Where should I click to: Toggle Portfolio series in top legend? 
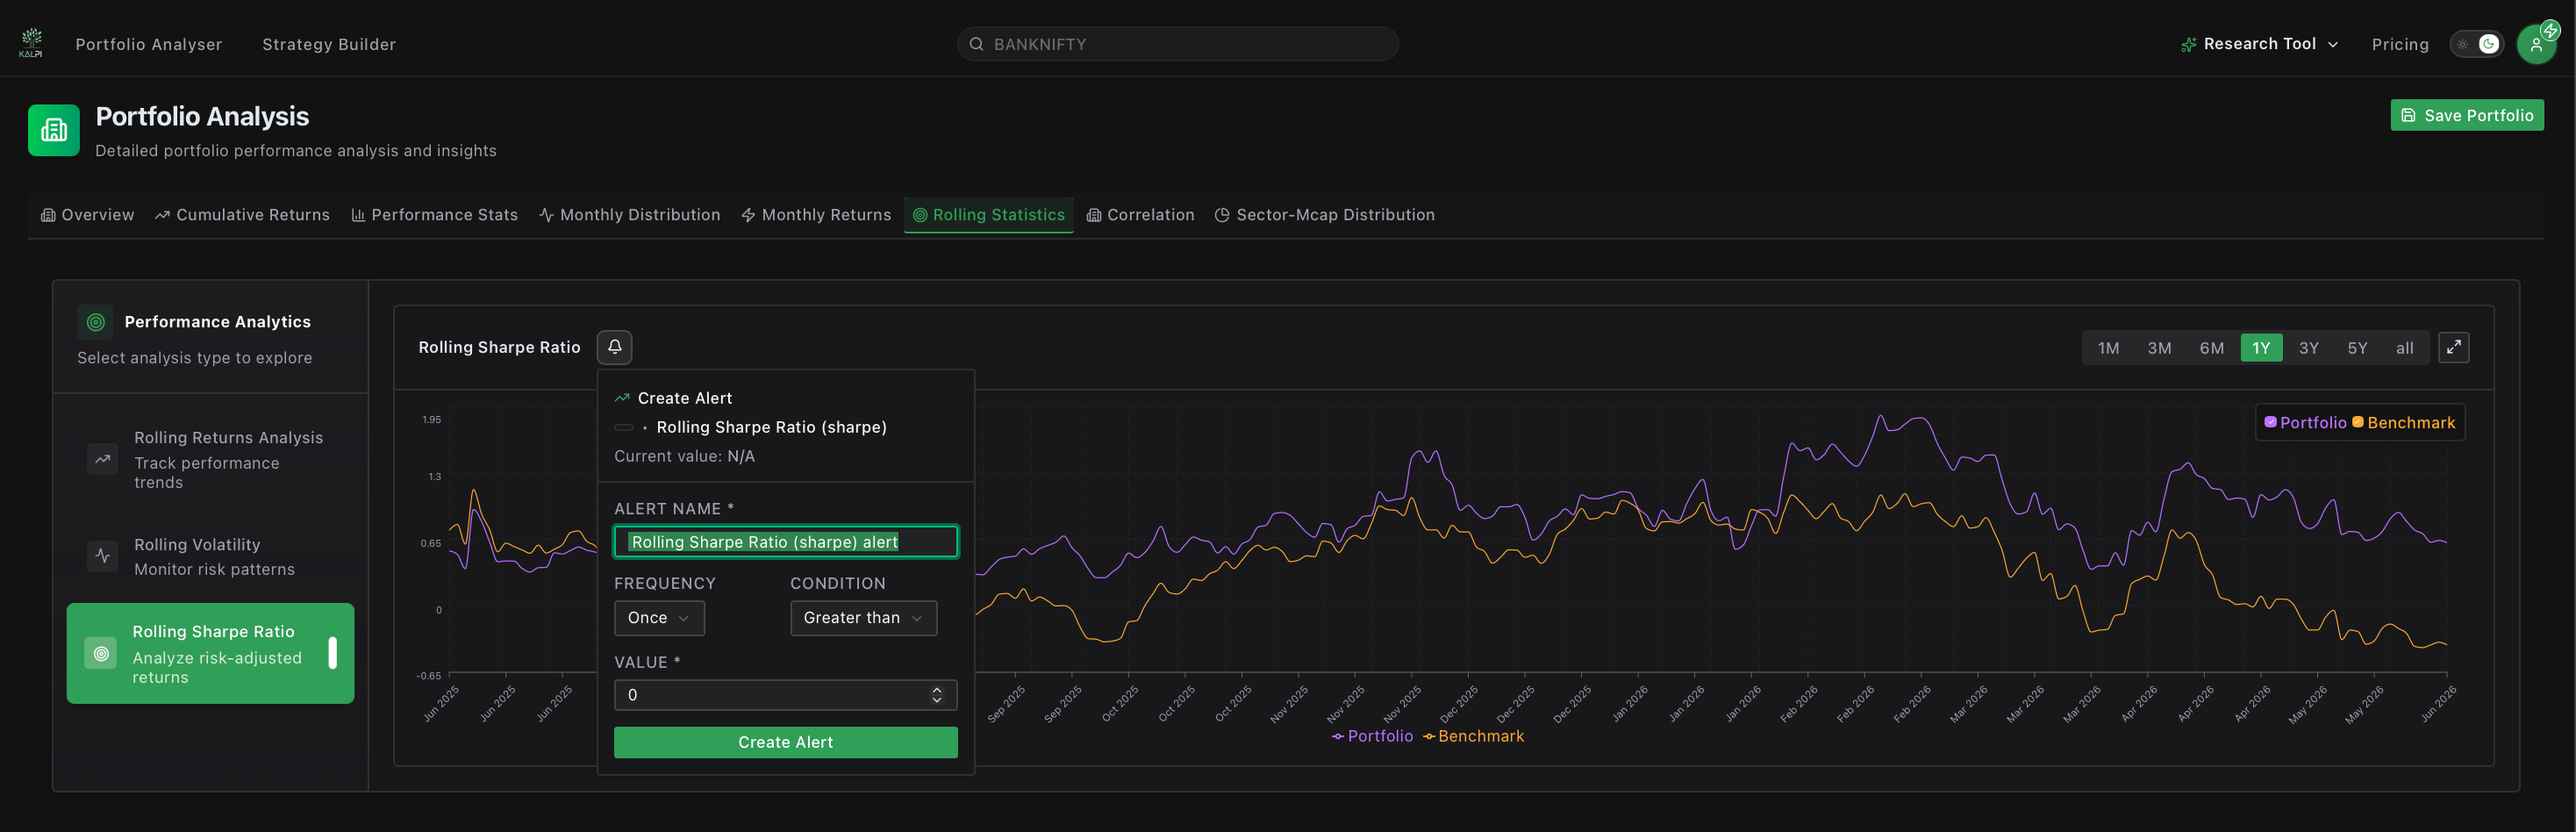point(2304,423)
